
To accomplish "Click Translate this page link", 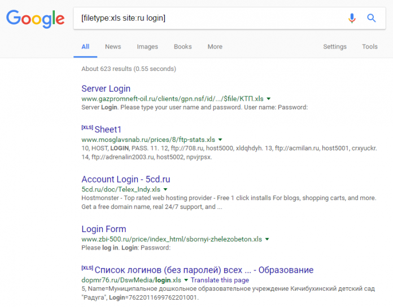I will (220, 280).
